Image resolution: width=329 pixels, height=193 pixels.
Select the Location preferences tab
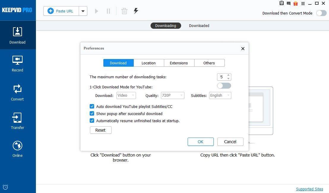point(149,63)
